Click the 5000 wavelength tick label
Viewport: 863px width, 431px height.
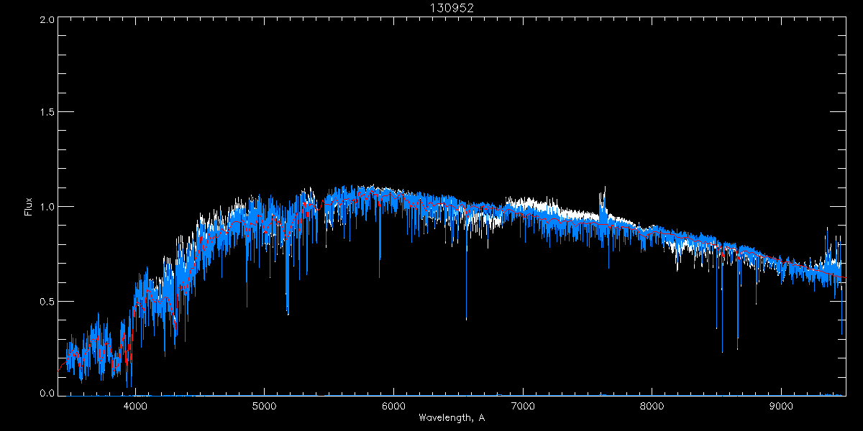pos(265,406)
